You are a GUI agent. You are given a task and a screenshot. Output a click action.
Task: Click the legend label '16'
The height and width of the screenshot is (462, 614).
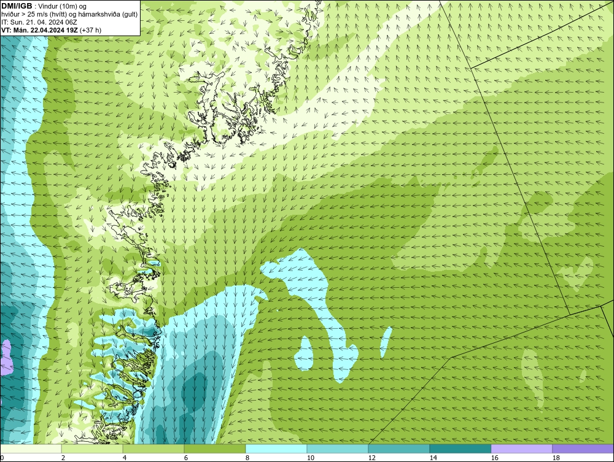pyautogui.click(x=494, y=458)
